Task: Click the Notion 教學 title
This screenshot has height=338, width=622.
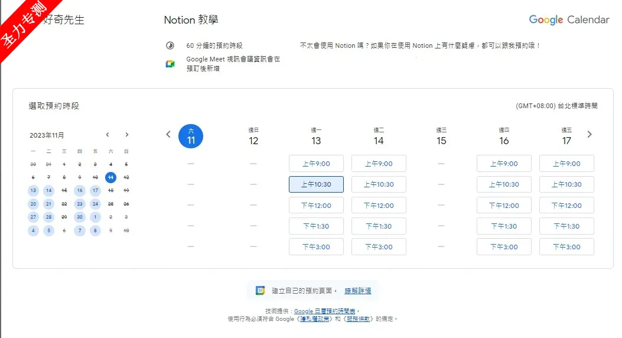Action: coord(191,20)
